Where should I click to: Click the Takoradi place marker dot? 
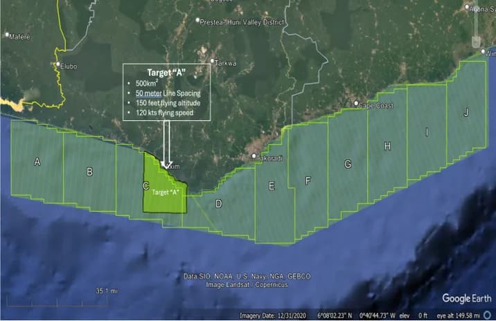[254, 156]
